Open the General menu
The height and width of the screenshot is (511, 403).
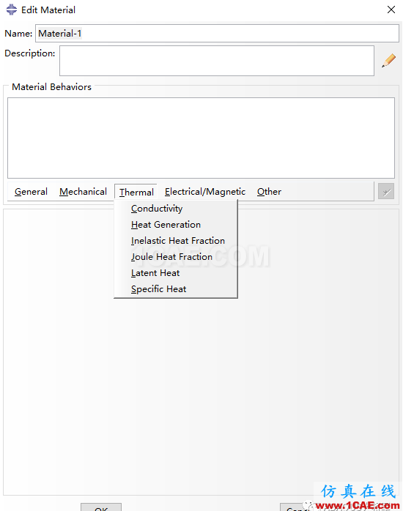click(31, 192)
